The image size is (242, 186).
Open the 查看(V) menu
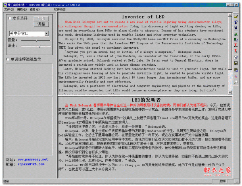point(35,10)
